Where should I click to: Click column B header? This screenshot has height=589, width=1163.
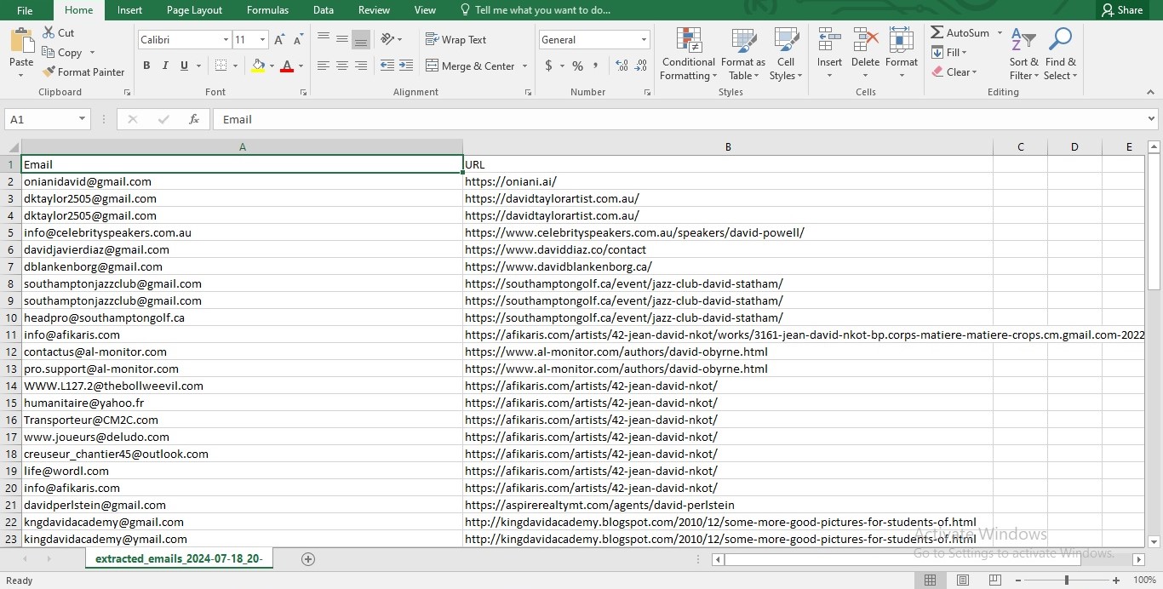click(728, 147)
